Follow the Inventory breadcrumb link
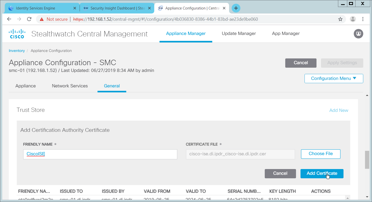372x202 pixels. click(x=17, y=51)
